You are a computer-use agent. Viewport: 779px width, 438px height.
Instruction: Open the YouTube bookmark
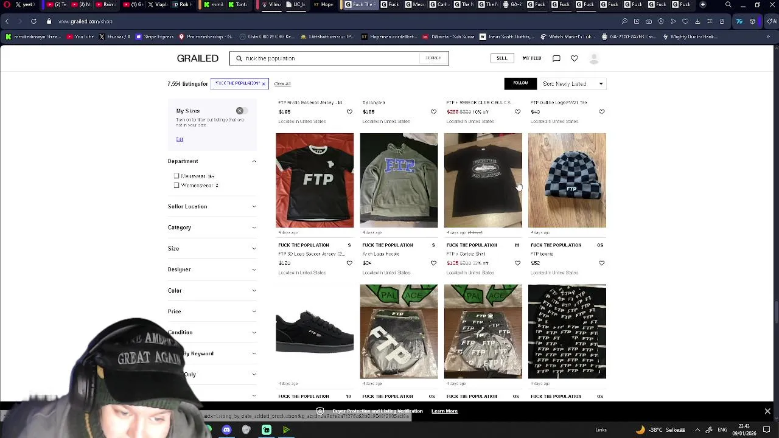[x=80, y=36]
